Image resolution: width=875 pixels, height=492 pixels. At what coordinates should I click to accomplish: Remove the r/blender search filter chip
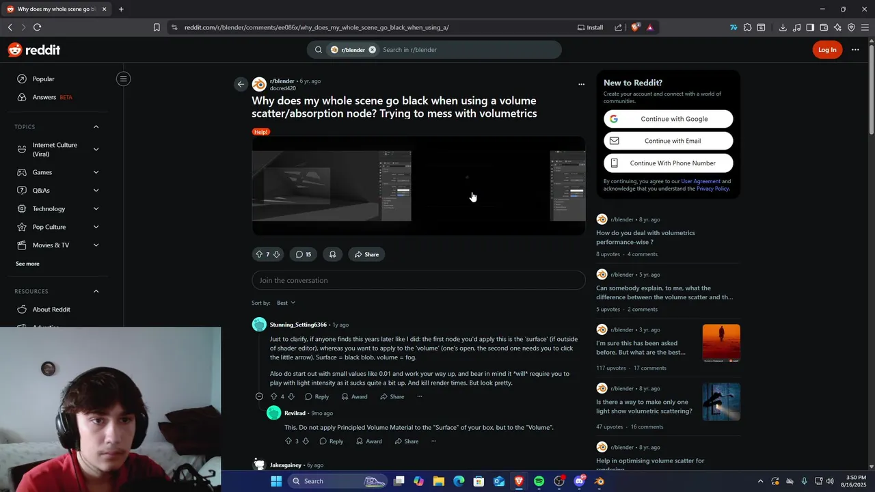coord(372,50)
